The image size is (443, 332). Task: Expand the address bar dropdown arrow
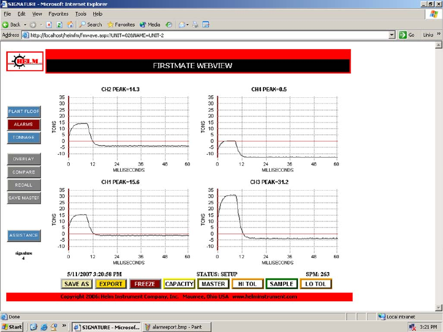[392, 35]
